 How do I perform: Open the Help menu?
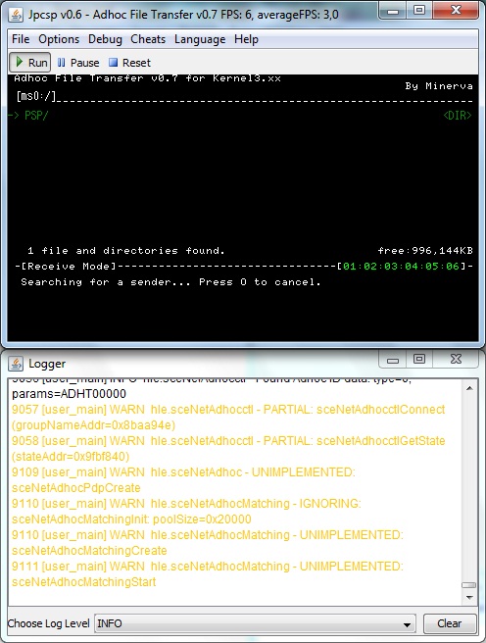click(246, 39)
